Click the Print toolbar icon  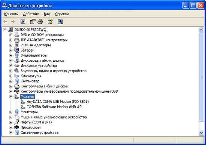pos(40,22)
